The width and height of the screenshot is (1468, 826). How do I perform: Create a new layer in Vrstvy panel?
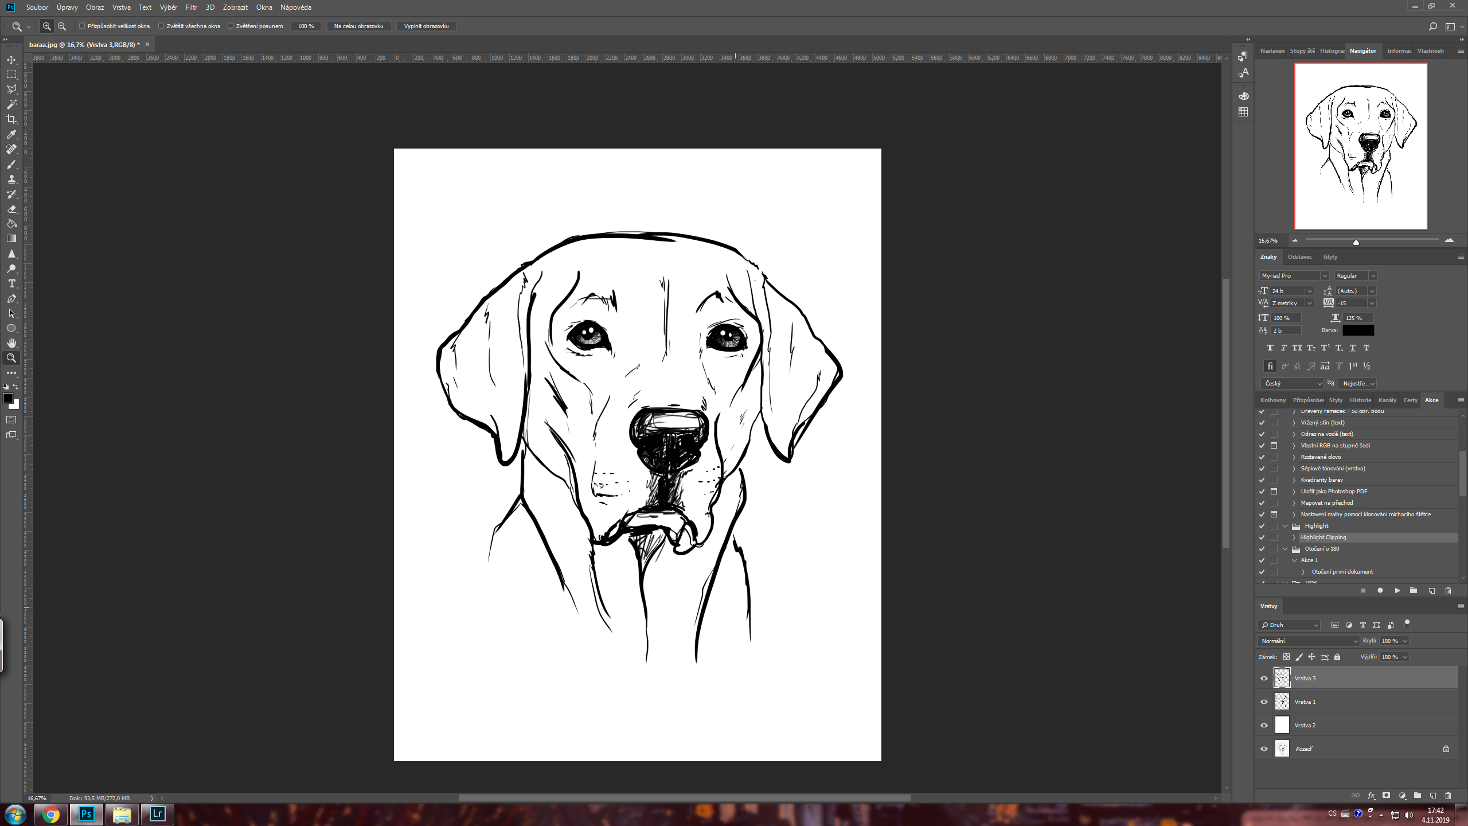coord(1432,796)
